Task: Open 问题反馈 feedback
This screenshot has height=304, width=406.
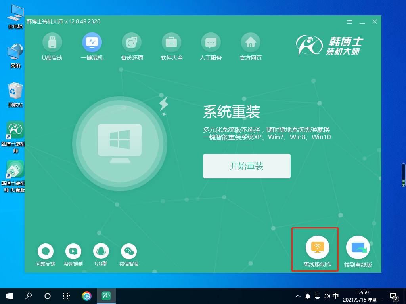Action: [x=46, y=251]
